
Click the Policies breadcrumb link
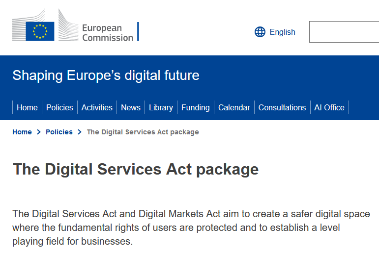(59, 132)
